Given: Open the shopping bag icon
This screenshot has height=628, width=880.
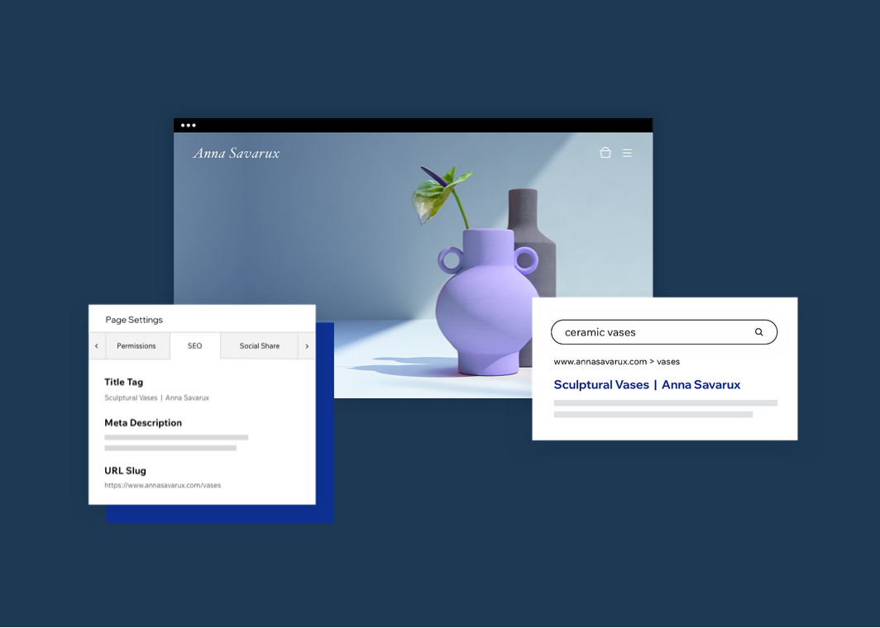Looking at the screenshot, I should [605, 153].
